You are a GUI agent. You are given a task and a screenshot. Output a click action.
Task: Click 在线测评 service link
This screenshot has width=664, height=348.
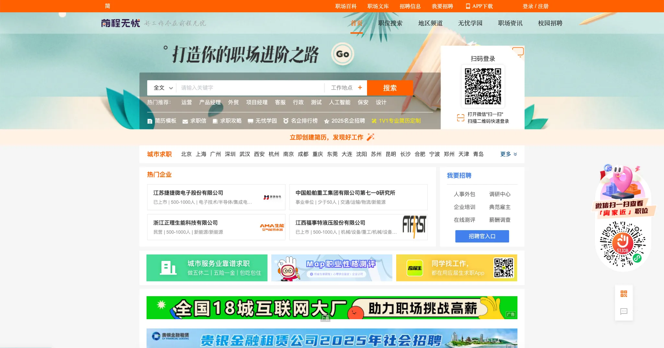coord(464,220)
